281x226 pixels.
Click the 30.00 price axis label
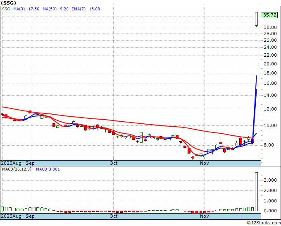point(270,27)
